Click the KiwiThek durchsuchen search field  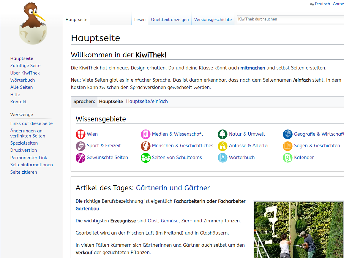290,19
